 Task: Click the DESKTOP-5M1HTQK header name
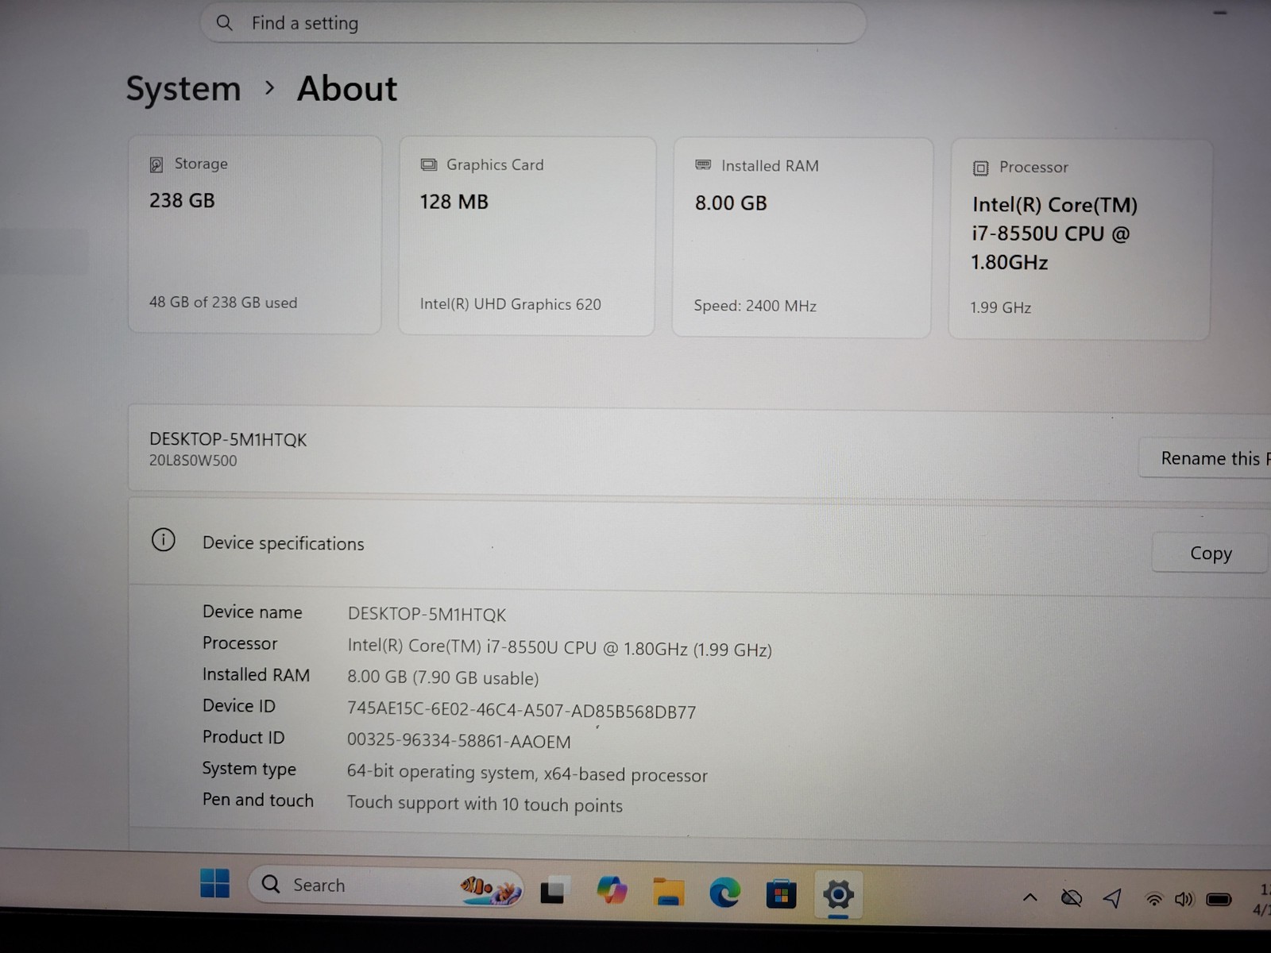point(228,439)
